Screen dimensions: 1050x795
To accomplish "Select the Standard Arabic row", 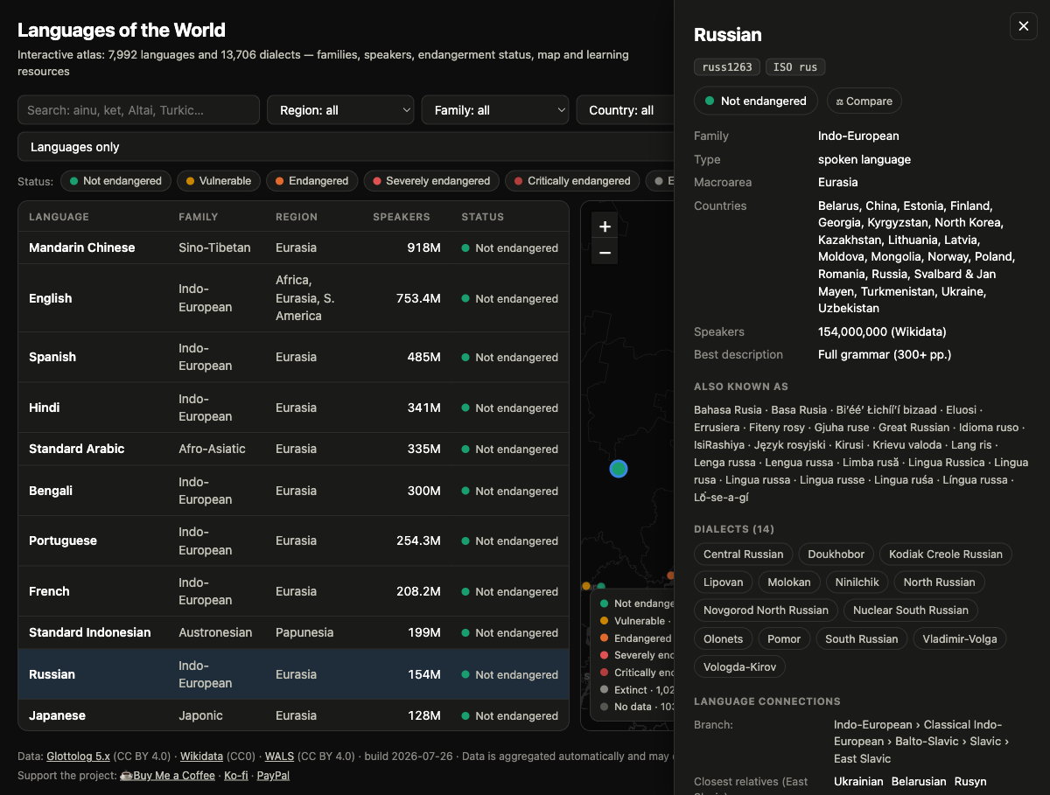I will pos(293,449).
